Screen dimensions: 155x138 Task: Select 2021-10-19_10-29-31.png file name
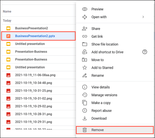[x=34, y=122]
